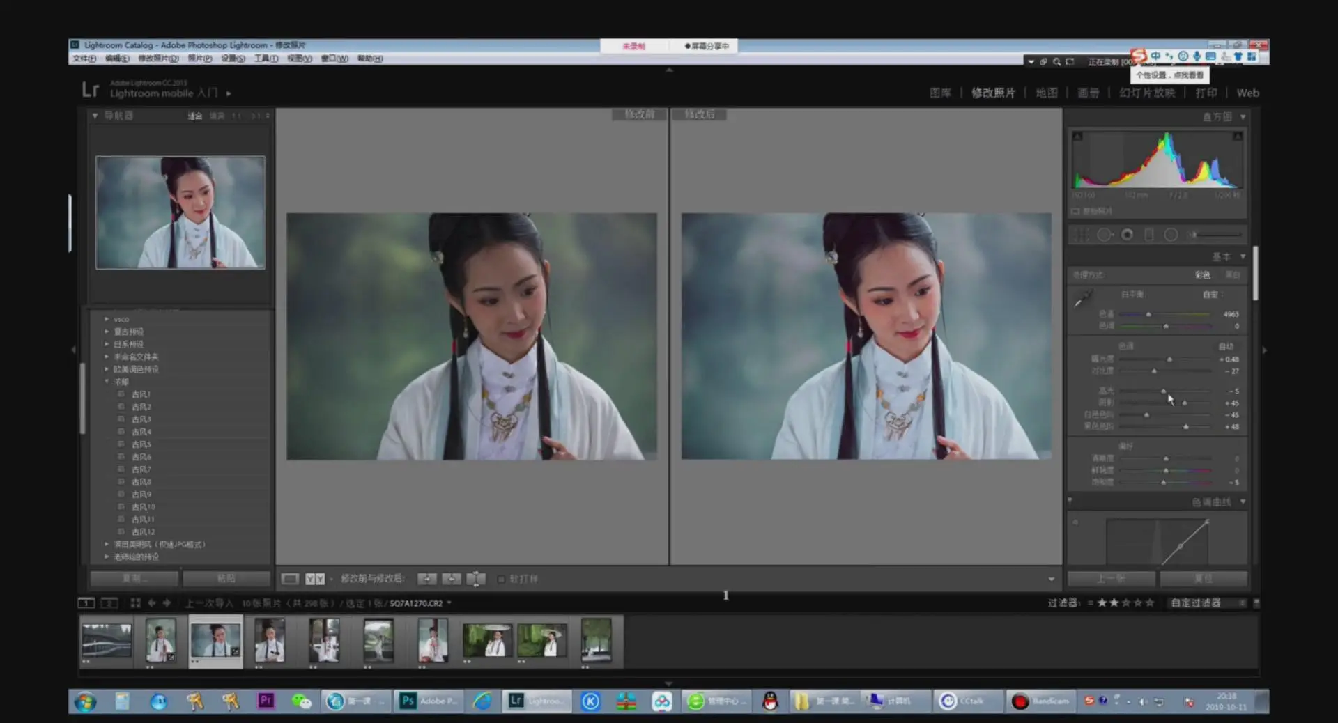Viewport: 1338px width, 723px height.
Task: Switch to loupe single-image view
Action: click(x=290, y=579)
